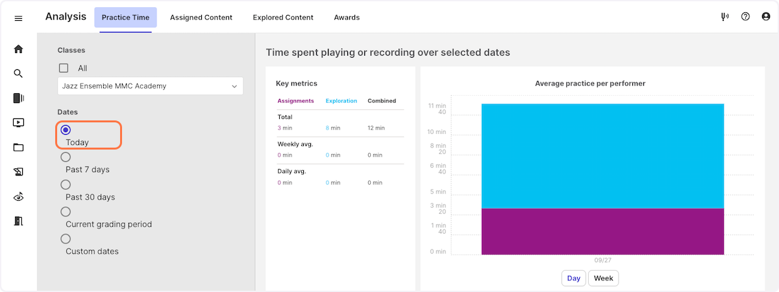Click the 09/27 date label

coord(603,260)
